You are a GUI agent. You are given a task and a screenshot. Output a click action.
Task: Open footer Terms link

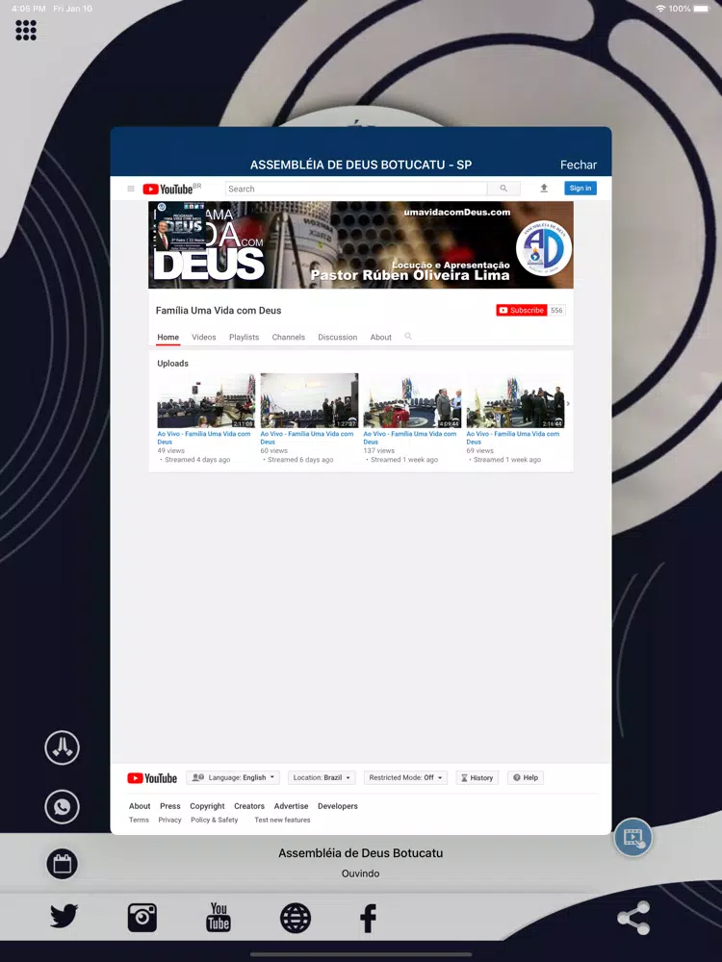[x=139, y=820]
